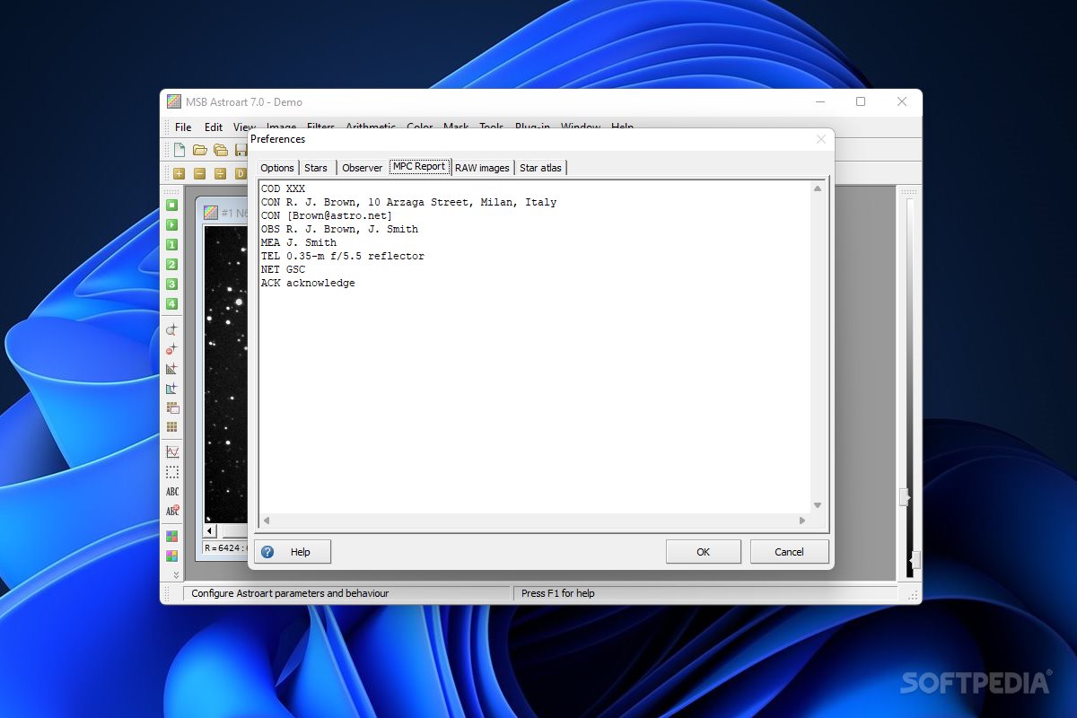Click the Help button in Preferences
This screenshot has width=1077, height=718.
point(293,552)
